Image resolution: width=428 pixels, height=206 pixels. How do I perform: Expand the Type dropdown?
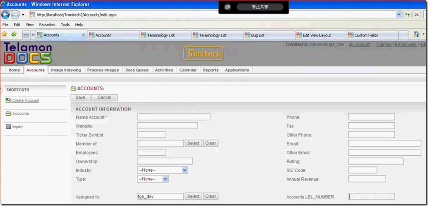tap(165, 179)
